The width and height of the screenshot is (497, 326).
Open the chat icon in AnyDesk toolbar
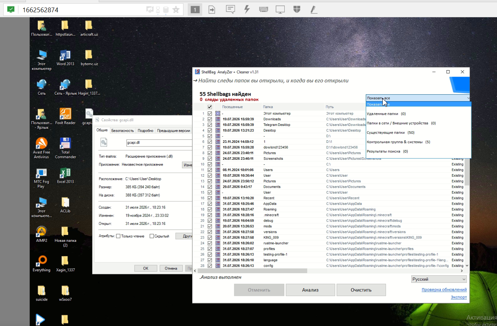click(230, 9)
